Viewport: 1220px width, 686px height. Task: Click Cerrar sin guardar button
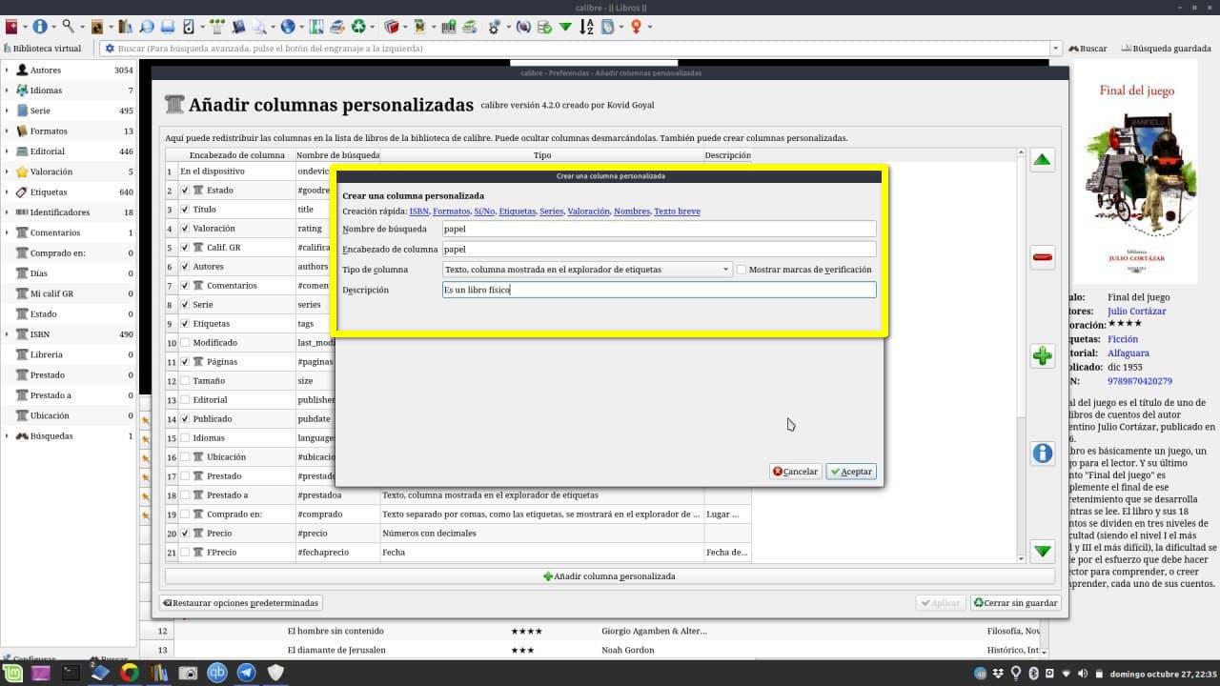click(1015, 603)
